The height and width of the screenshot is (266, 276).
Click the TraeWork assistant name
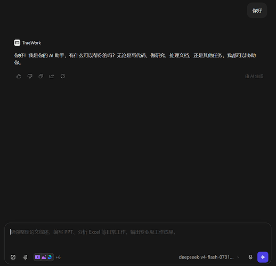point(31,43)
